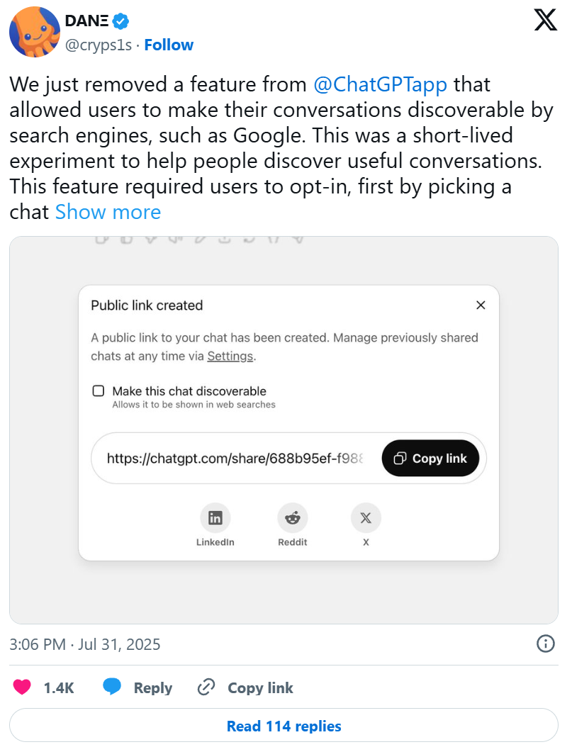The height and width of the screenshot is (747, 572).
Task: Open DANE's orange profile avatar
Action: 34,33
